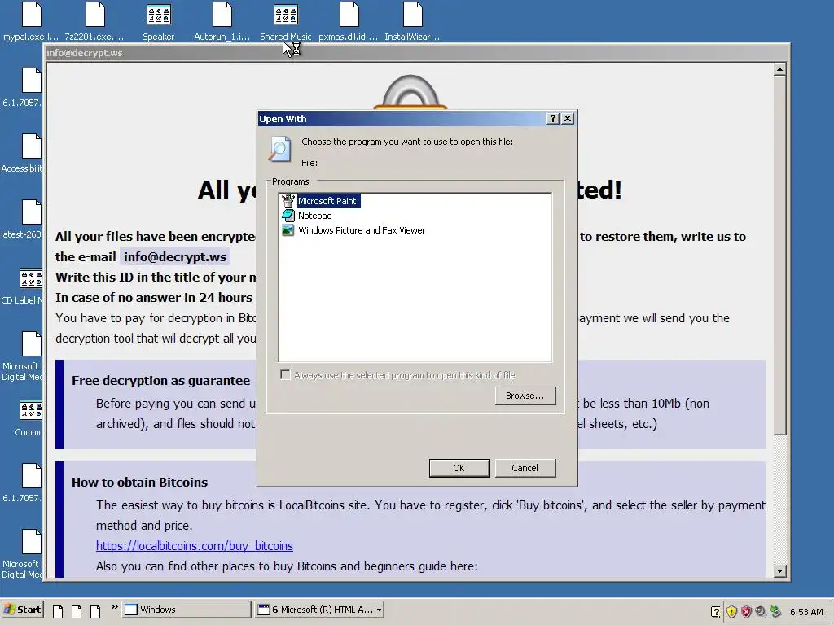Screen dimensions: 834x625
Task: Click the Notepad icon in the list
Action: 288,215
